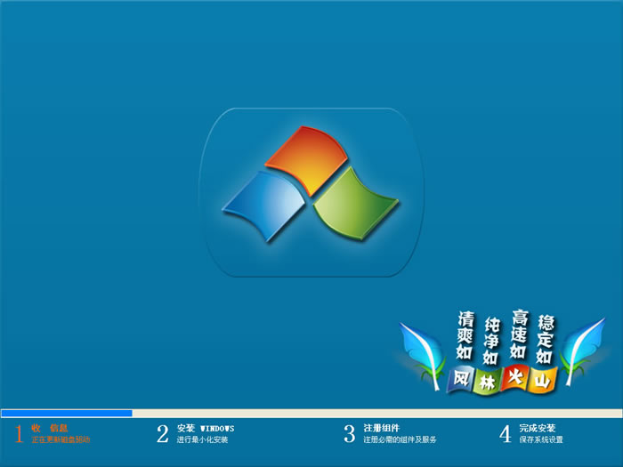Screen dimensions: 623x467
Task: Click the yellow 山 flag tile
Action: coord(542,380)
